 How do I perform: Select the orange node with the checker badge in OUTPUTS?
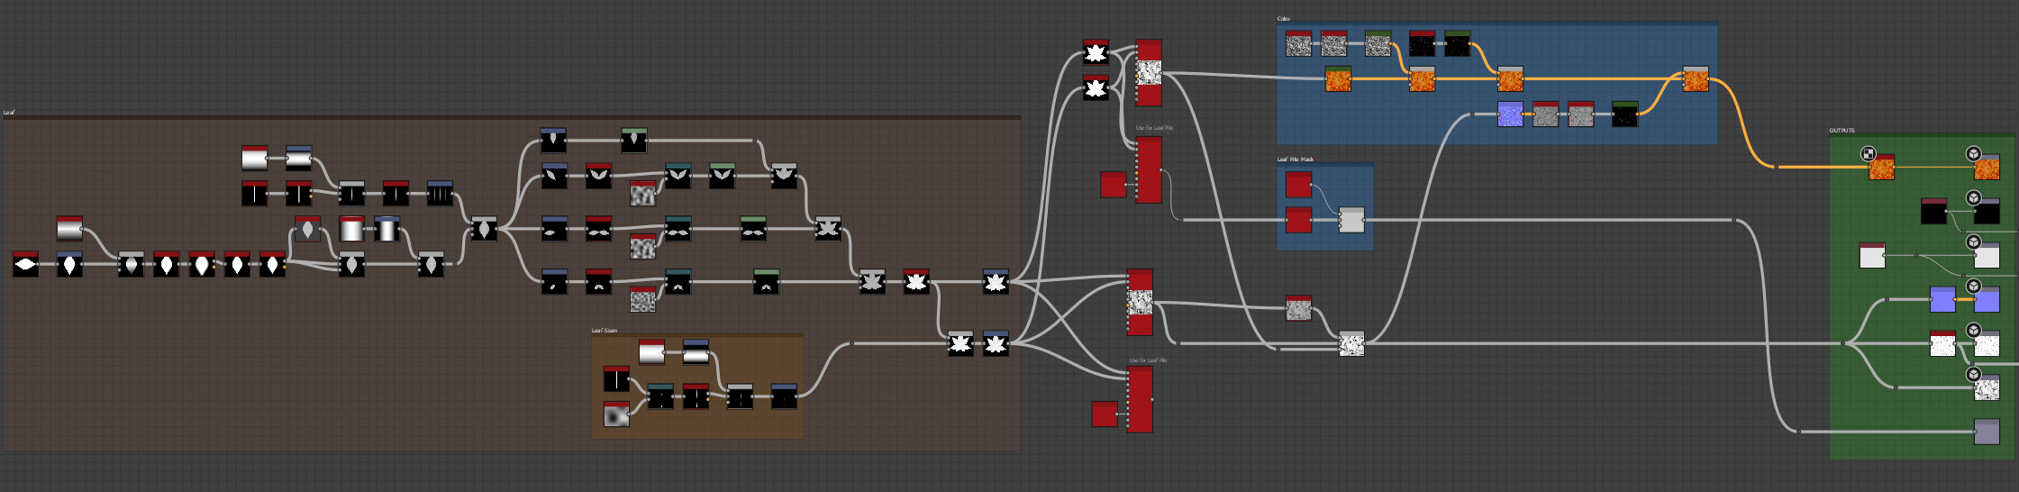(1881, 168)
